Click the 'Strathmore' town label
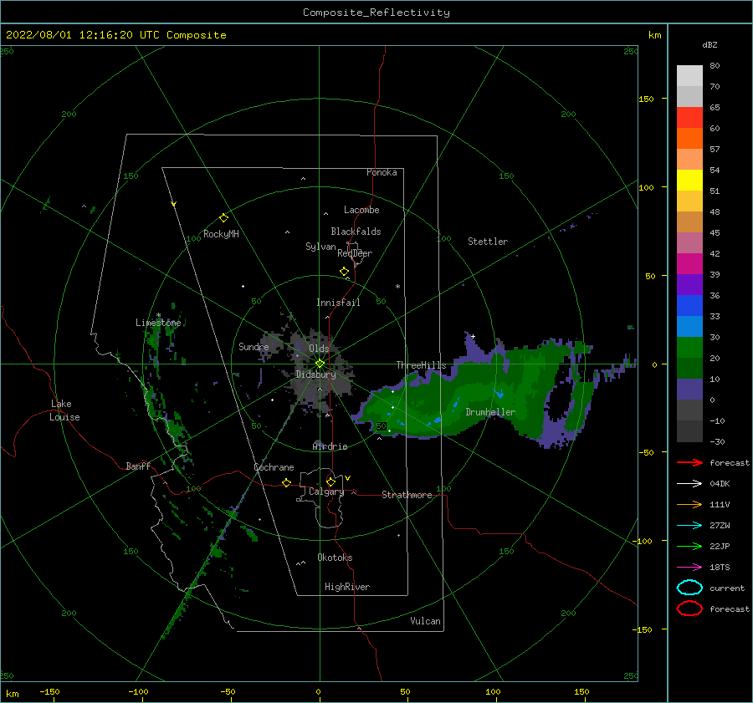The width and height of the screenshot is (753, 703). point(407,495)
